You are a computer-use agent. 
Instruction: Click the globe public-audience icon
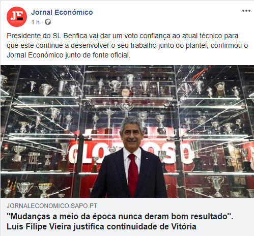coord(48,22)
